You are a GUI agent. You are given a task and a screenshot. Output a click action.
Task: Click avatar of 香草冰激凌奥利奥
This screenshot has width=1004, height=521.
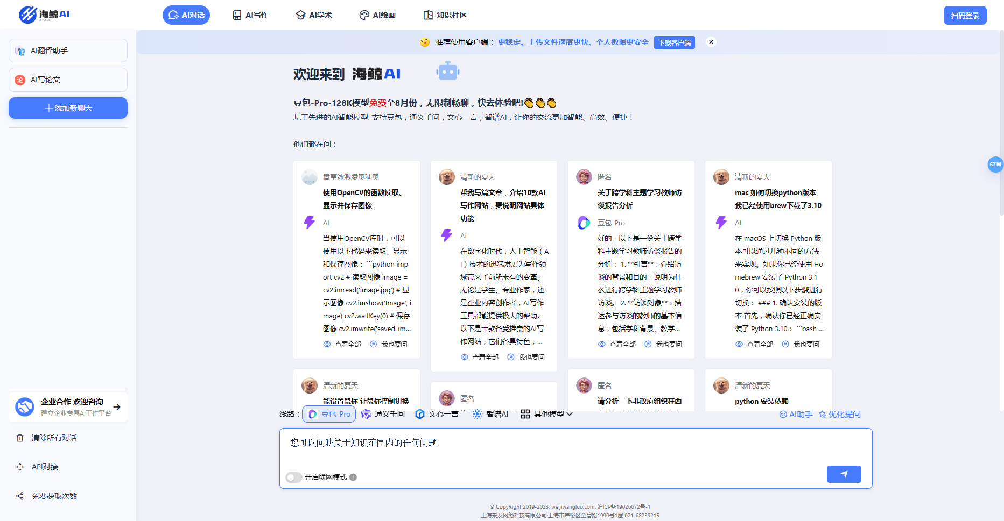pyautogui.click(x=310, y=177)
